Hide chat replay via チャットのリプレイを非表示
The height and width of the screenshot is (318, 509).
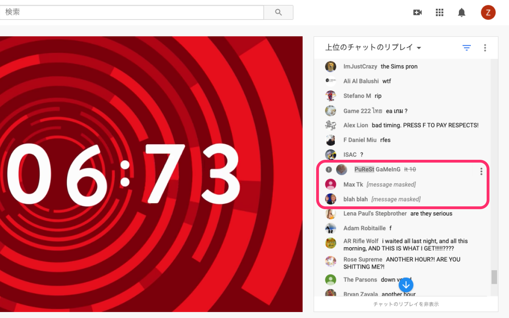click(406, 304)
